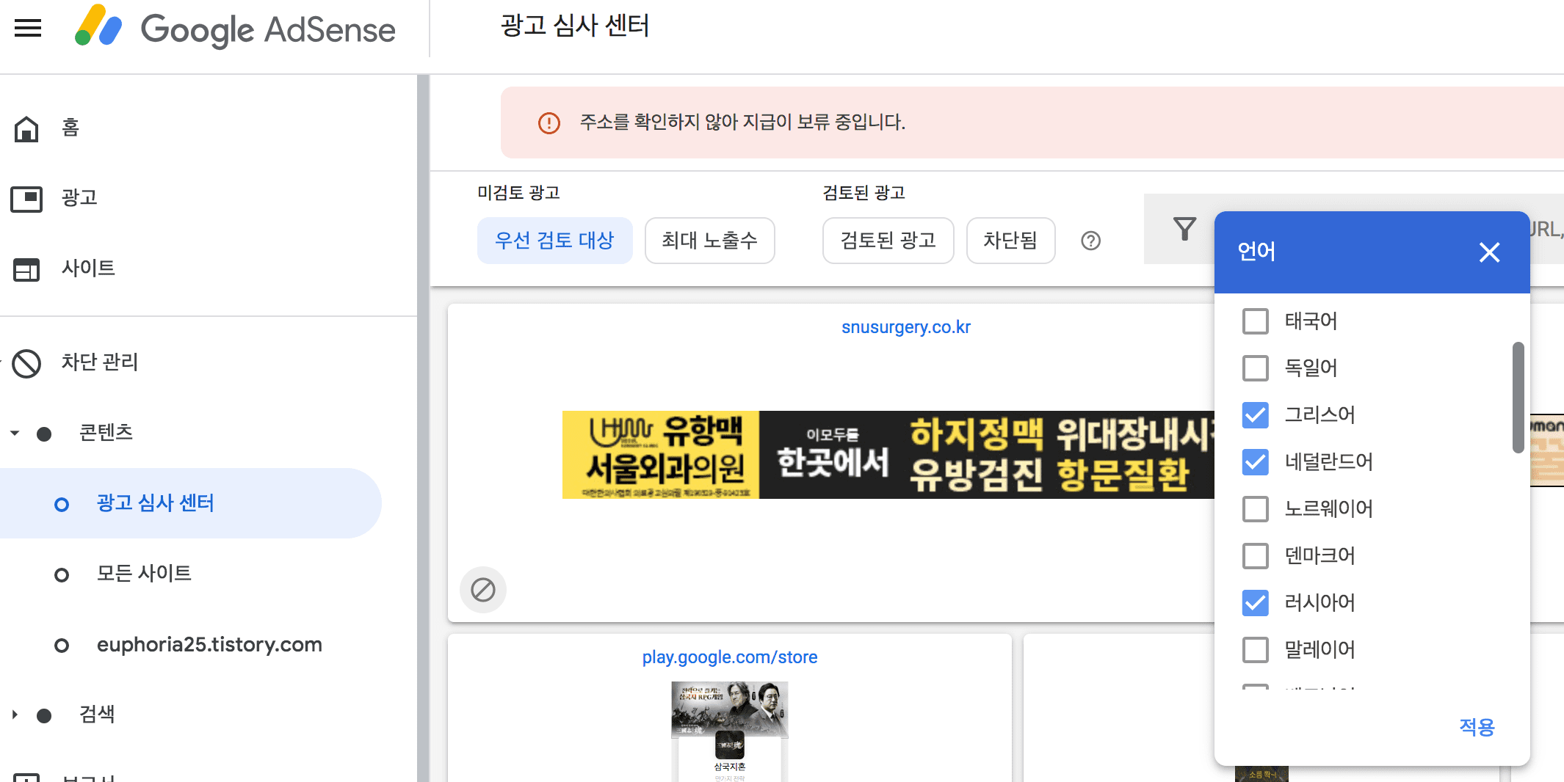Click the circle marker beside 모든 사이트

click(62, 574)
